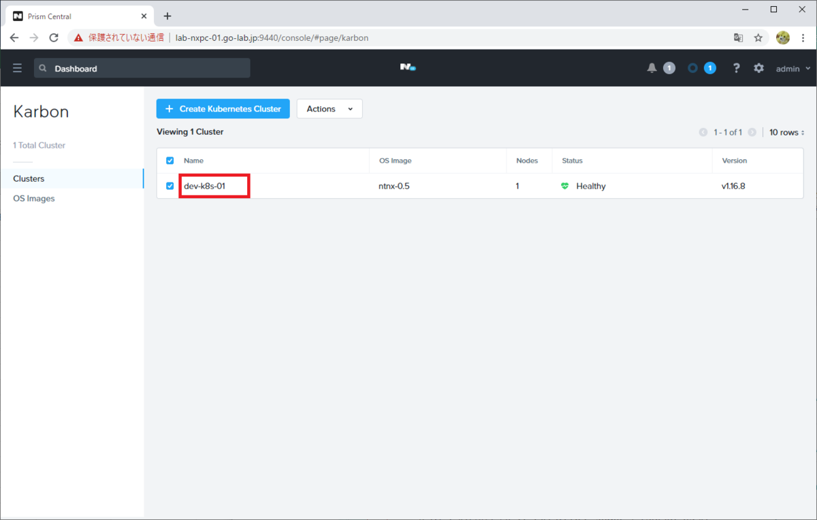Screen dimensions: 817x520
Task: Click the green Healthy heart icon
Action: 565,186
